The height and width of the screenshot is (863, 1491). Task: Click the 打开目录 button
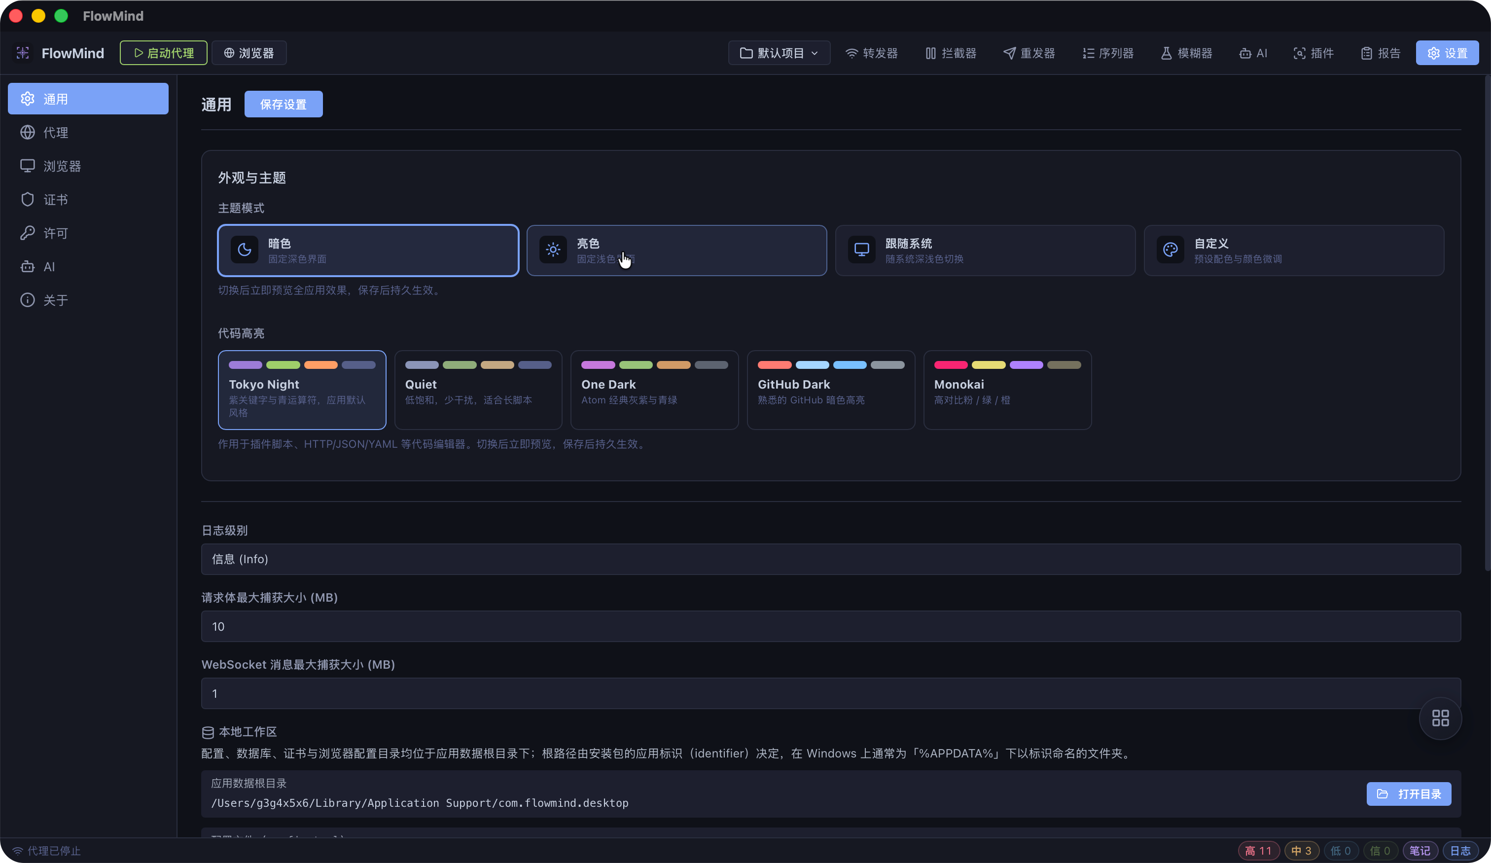coord(1408,794)
